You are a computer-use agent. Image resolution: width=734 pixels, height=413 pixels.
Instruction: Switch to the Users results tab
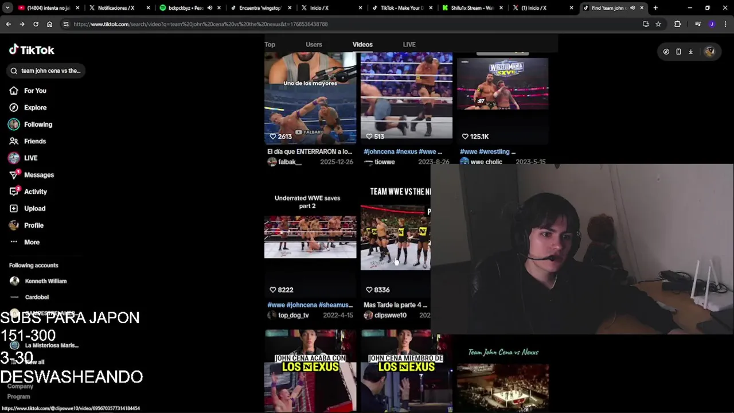[x=314, y=44]
